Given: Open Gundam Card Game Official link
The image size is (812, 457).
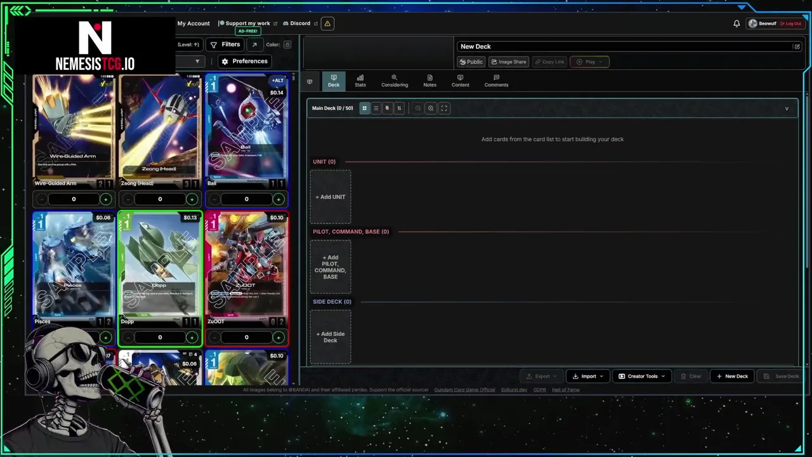Looking at the screenshot, I should 464,390.
